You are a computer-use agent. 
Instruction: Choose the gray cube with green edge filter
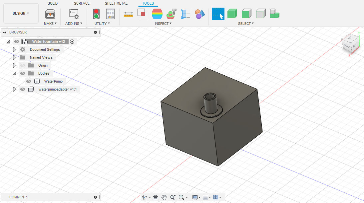coord(261,14)
